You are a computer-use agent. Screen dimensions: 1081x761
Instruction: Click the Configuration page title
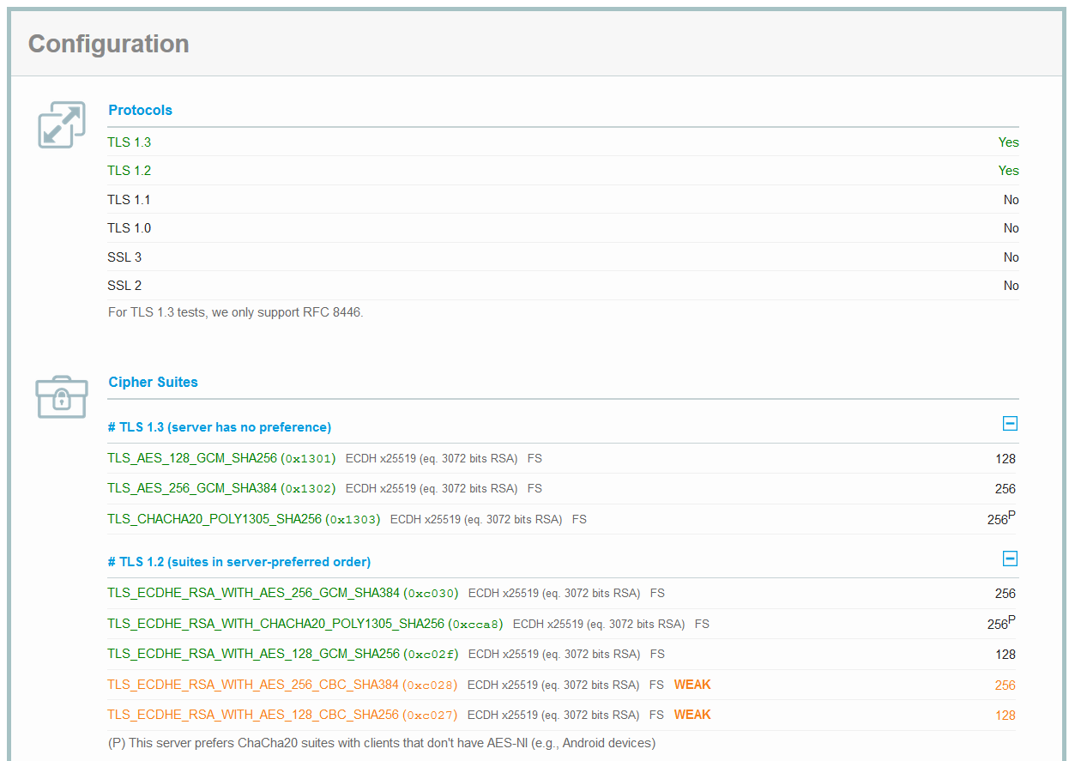pos(108,43)
